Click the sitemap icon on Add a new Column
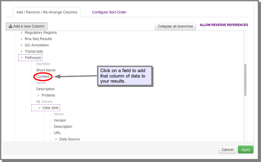 coord(10,26)
